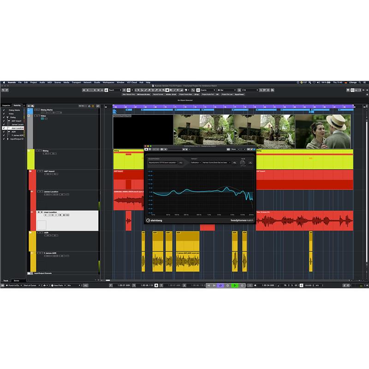
Task: Select the Erase tool
Action: [x=149, y=90]
